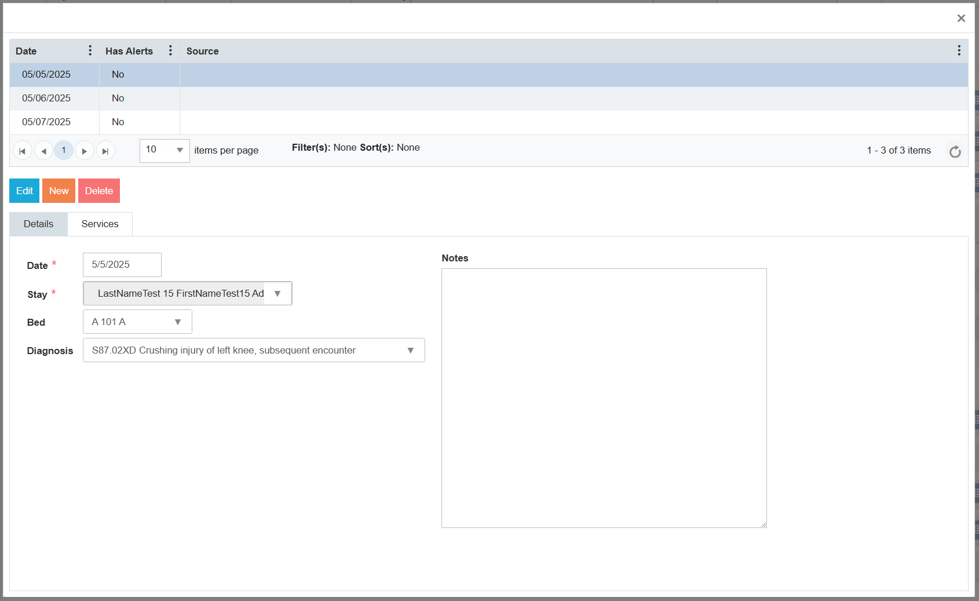The height and width of the screenshot is (601, 979).
Task: Click the '1 - 3 of 3 items' text
Action: tap(898, 151)
